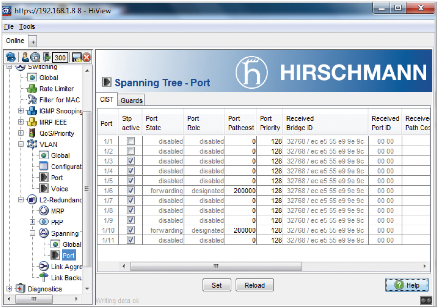Image resolution: width=438 pixels, height=308 pixels.
Task: Click the logout door icon in the toolbar
Action: pos(47,57)
